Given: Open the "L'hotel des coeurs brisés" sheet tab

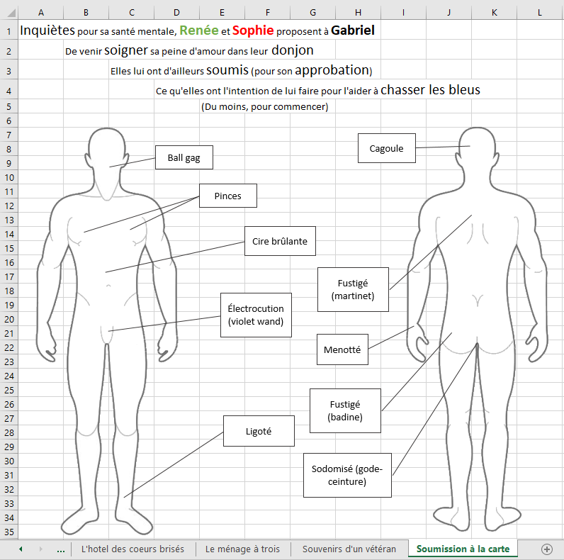Looking at the screenshot, I should (x=132, y=549).
